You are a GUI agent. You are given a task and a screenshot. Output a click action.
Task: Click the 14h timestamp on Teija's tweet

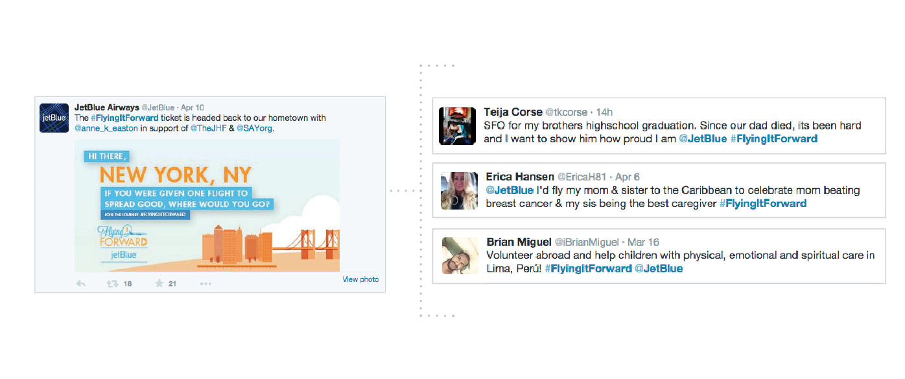[604, 113]
